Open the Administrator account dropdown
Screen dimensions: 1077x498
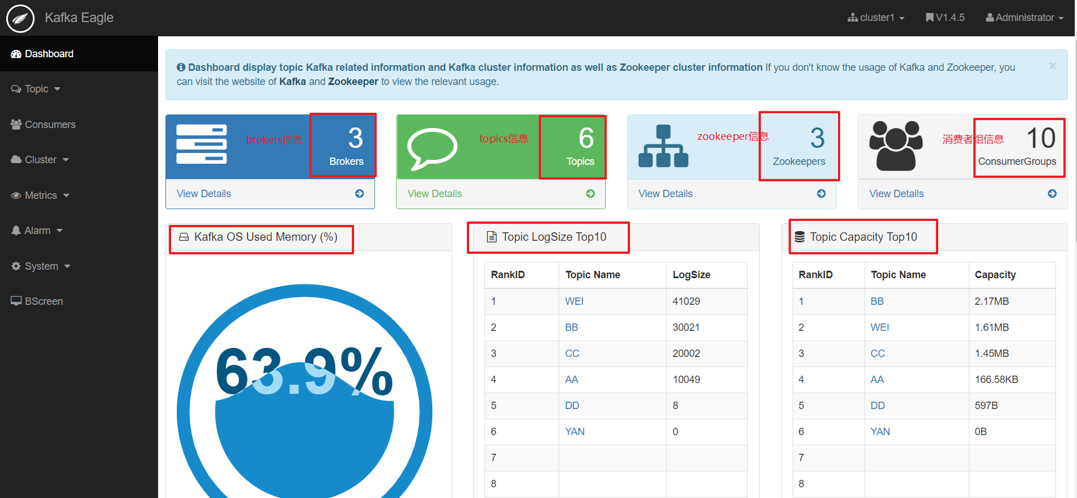click(1025, 18)
